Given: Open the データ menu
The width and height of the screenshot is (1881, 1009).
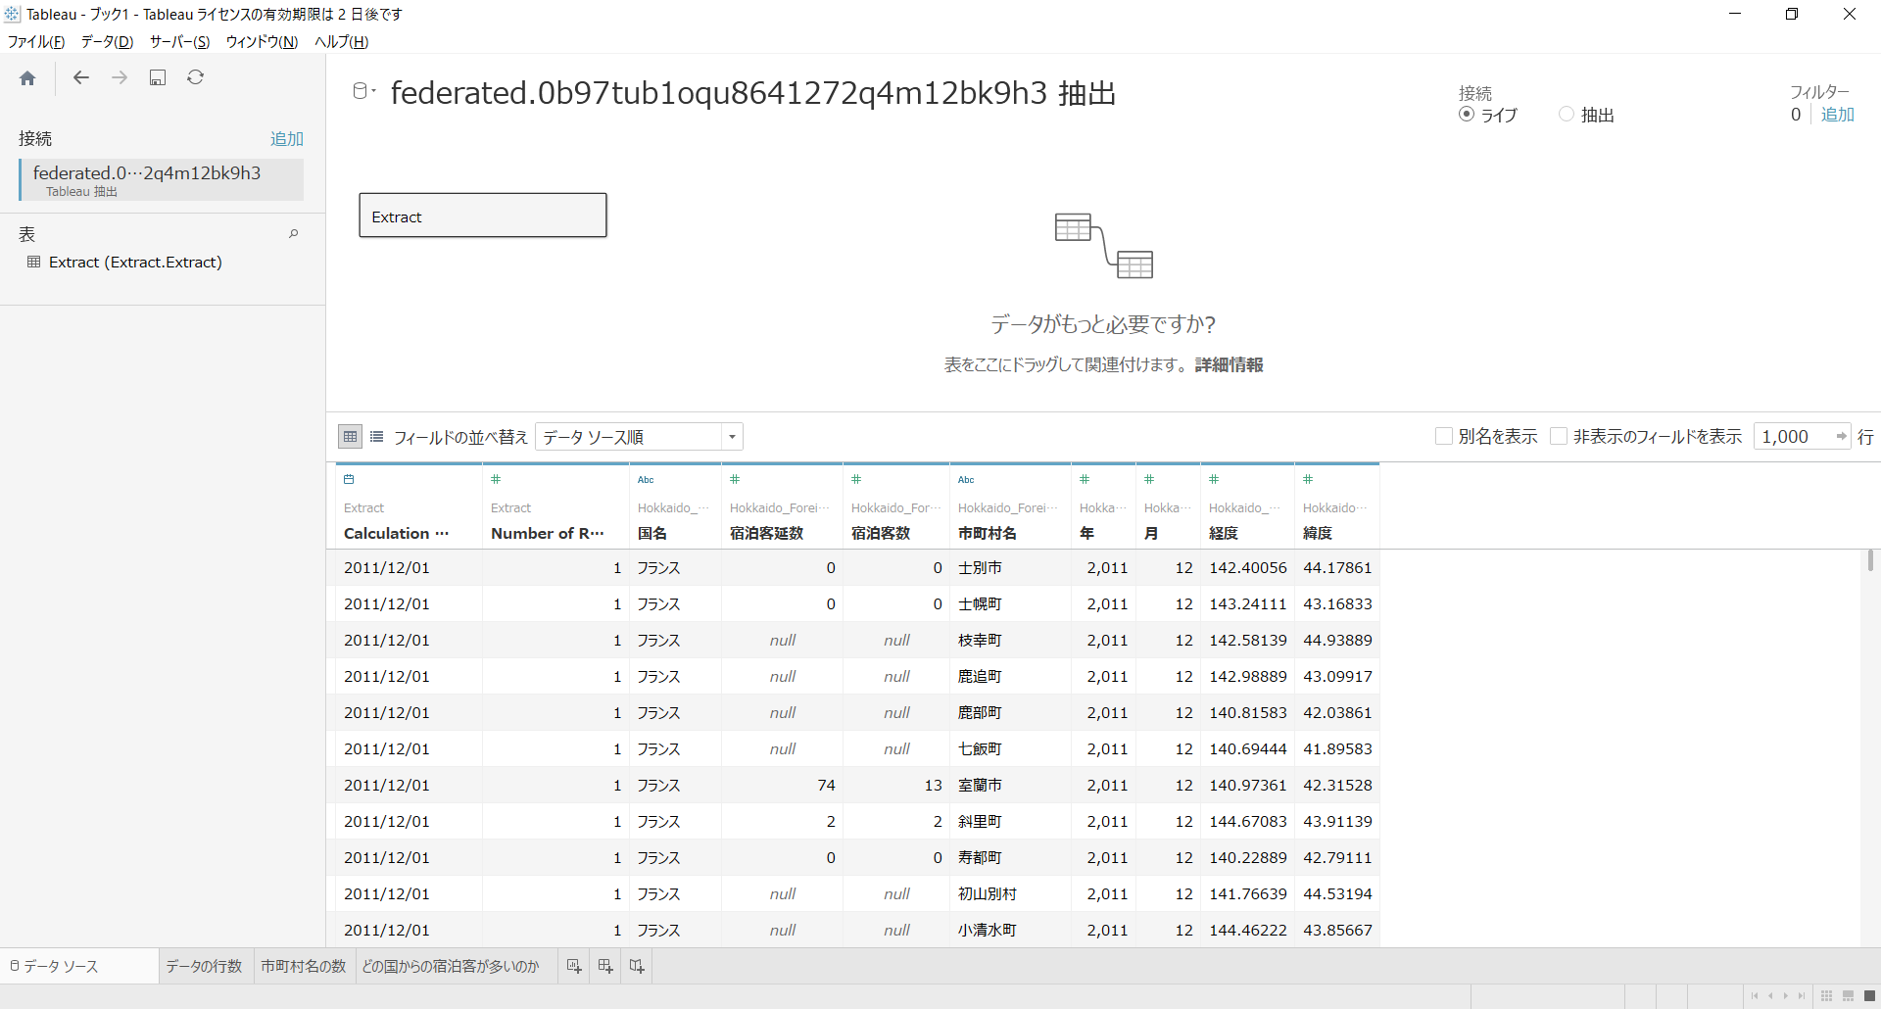Looking at the screenshot, I should click(x=107, y=42).
